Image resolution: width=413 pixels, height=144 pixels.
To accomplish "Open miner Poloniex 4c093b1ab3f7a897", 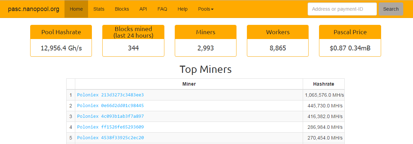I will click(x=110, y=116).
